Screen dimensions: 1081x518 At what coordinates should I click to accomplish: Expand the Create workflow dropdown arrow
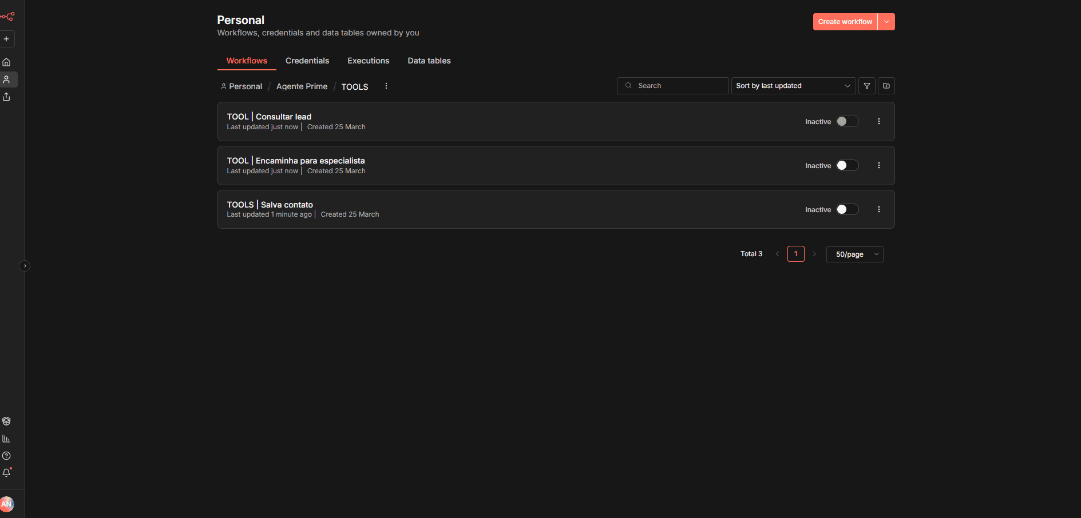tap(886, 22)
